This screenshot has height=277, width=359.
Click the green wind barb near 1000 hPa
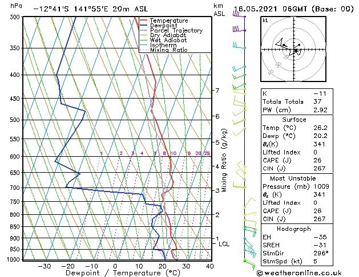[x=249, y=264]
